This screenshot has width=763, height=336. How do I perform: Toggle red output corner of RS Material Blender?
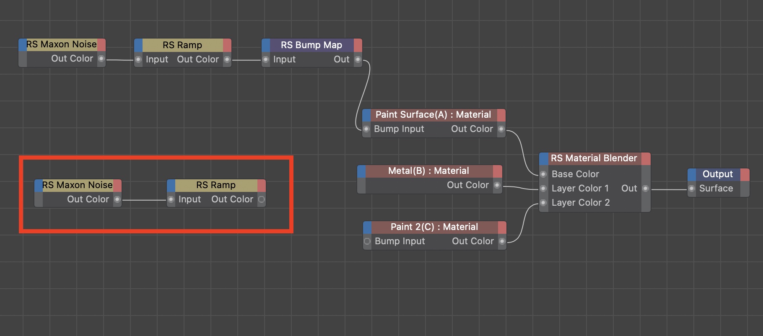pyautogui.click(x=646, y=158)
